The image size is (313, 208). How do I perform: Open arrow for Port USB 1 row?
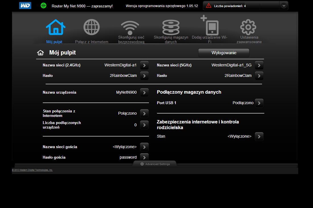click(x=259, y=103)
